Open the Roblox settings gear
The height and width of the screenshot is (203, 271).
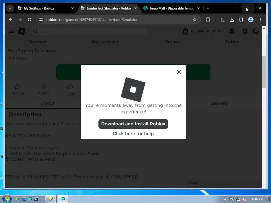(256, 31)
